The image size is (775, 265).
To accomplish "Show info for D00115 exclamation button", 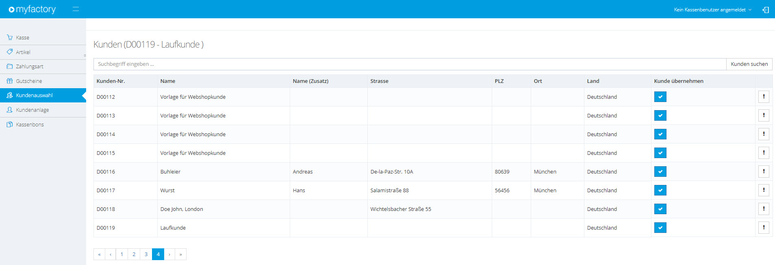I will 764,153.
